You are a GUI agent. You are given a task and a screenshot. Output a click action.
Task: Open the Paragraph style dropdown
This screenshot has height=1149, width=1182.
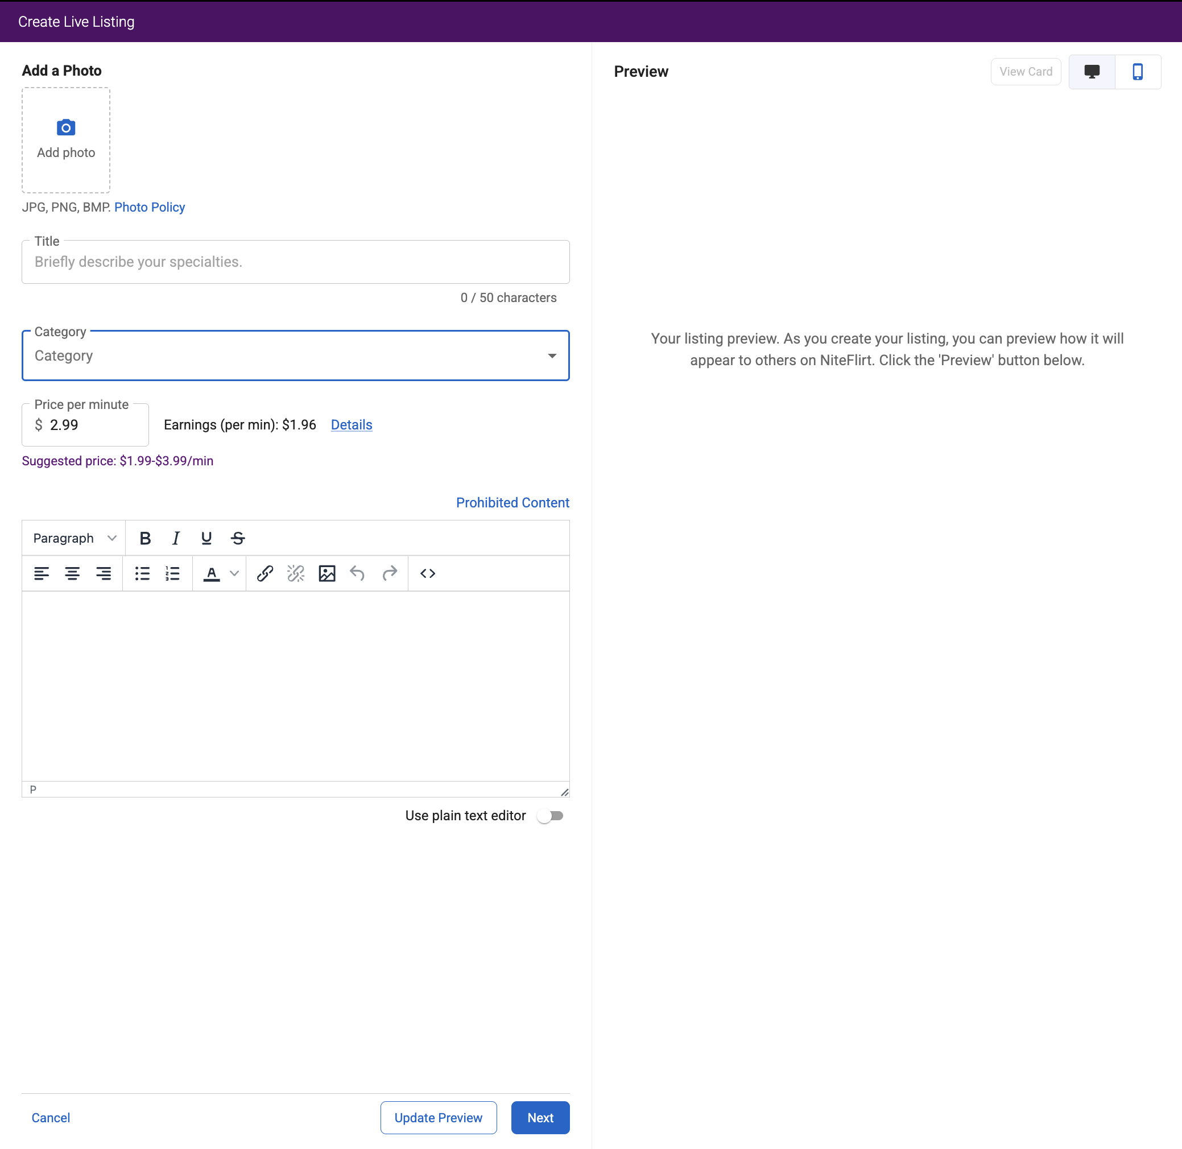[x=73, y=538]
